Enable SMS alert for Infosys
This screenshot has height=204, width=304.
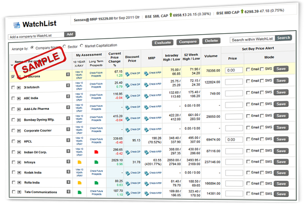pos(262,162)
